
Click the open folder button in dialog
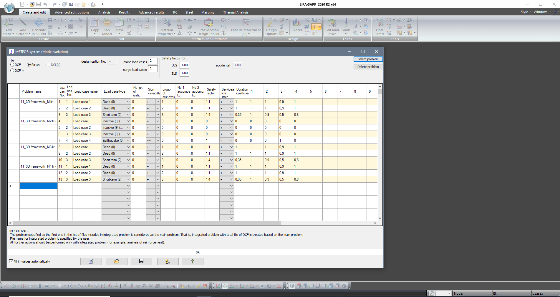coord(117,261)
